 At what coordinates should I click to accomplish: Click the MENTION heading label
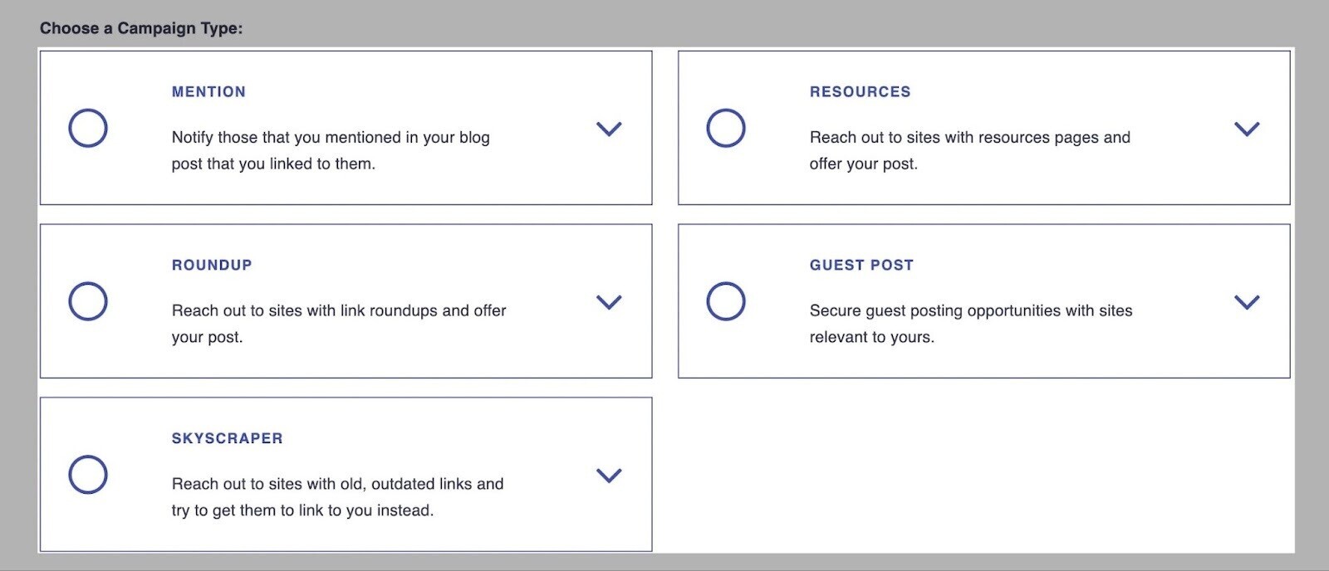(x=208, y=91)
